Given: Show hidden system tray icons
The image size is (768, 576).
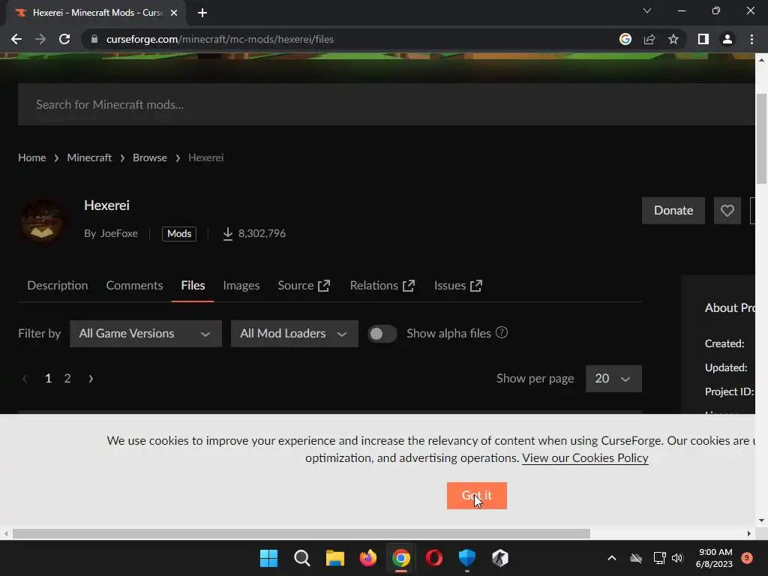Looking at the screenshot, I should point(612,558).
